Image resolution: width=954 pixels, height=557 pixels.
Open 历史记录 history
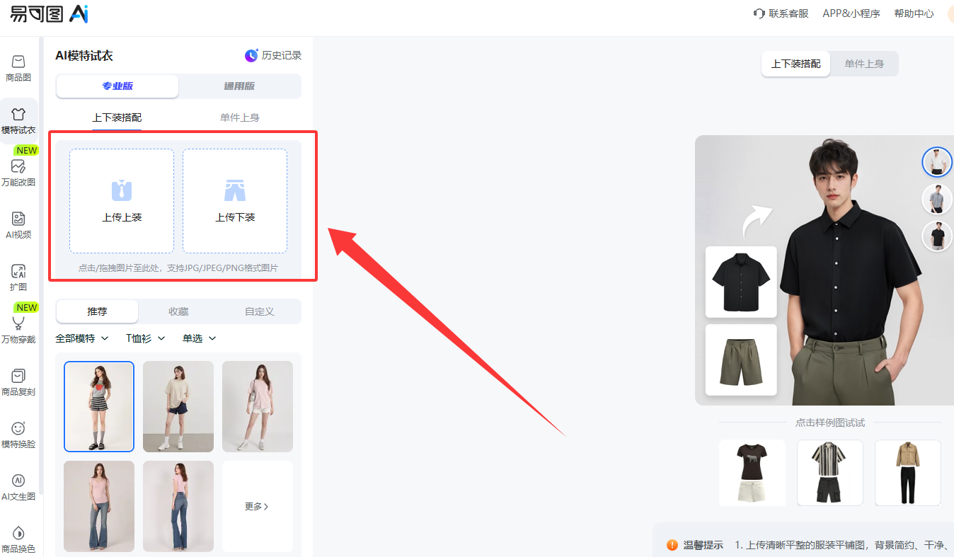273,55
